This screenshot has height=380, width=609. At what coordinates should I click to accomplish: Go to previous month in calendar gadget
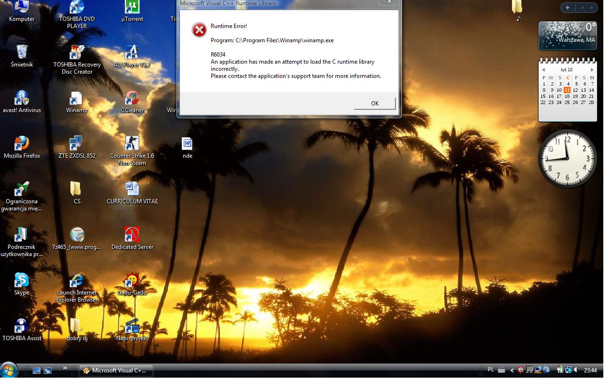(543, 70)
